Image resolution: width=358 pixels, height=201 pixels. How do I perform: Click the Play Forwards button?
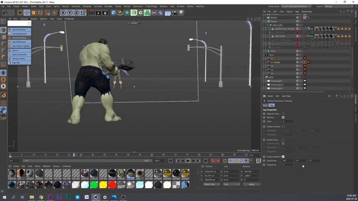point(188,161)
